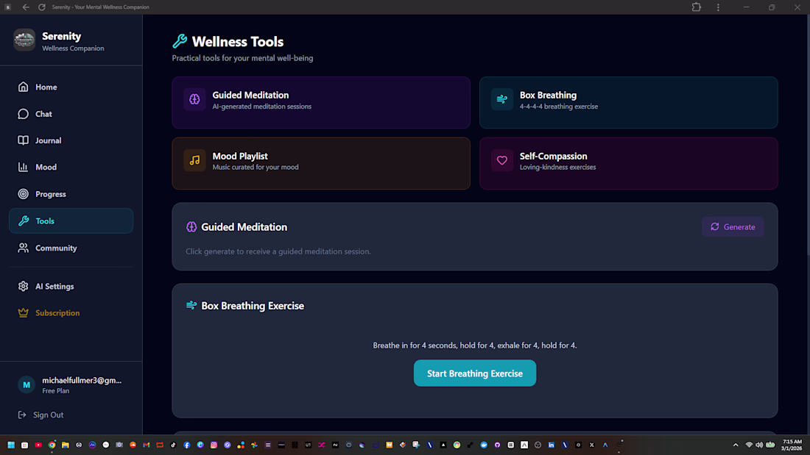Open Chrome from the taskbar
Screen dimensions: 810x455
click(x=52, y=445)
